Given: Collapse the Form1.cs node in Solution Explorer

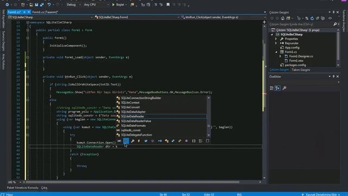Looking at the screenshot, I should [276, 52].
